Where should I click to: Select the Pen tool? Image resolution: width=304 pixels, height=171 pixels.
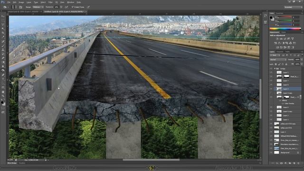point(3,75)
